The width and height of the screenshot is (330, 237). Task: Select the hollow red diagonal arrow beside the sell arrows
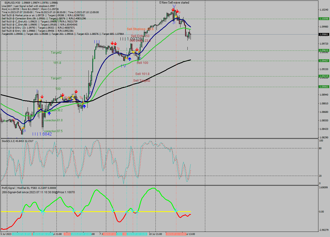pos(179,12)
